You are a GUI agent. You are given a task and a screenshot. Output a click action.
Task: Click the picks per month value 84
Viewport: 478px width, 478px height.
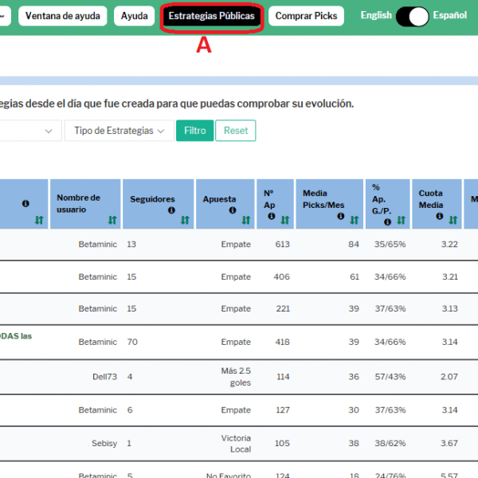354,245
